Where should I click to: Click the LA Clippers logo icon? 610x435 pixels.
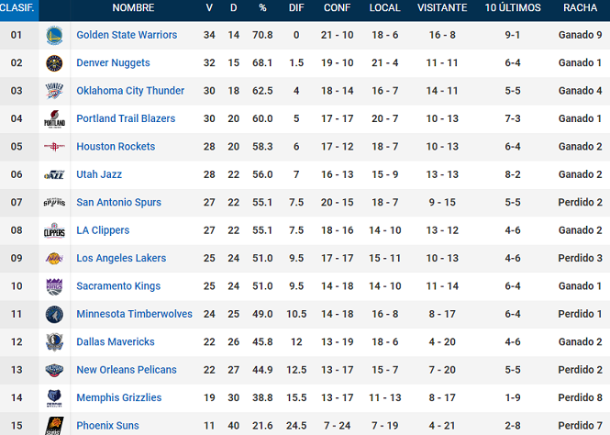[54, 230]
